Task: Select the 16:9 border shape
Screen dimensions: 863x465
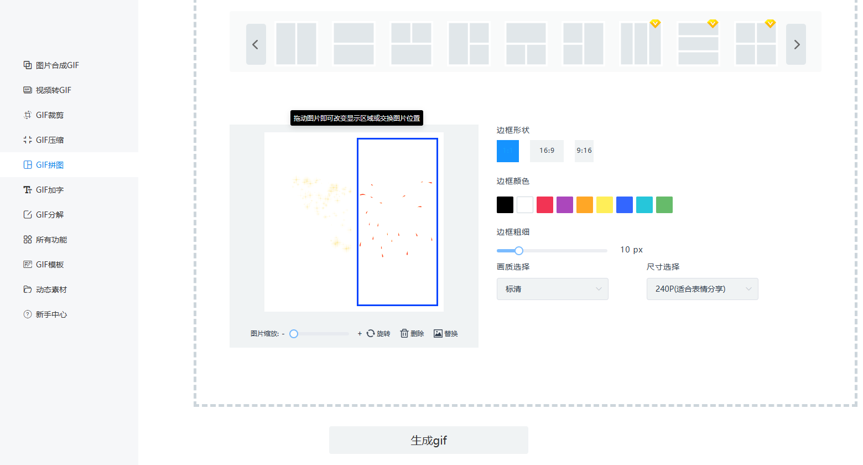Action: tap(547, 151)
